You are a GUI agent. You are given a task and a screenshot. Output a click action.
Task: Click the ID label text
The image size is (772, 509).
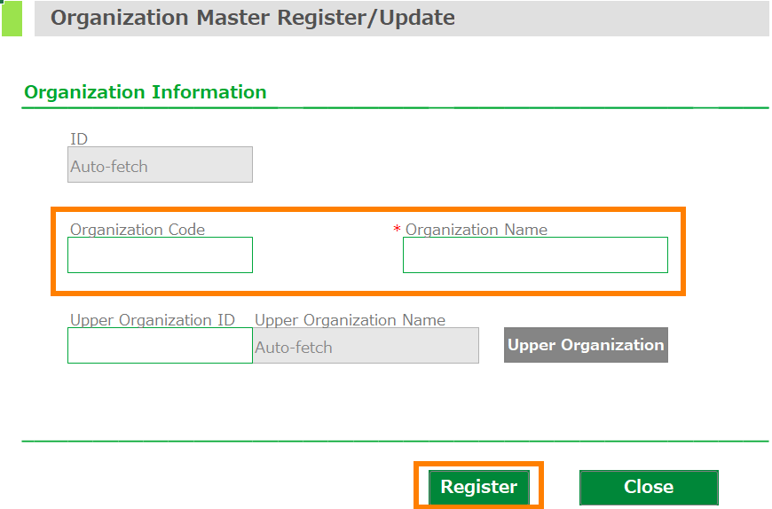coord(79,138)
